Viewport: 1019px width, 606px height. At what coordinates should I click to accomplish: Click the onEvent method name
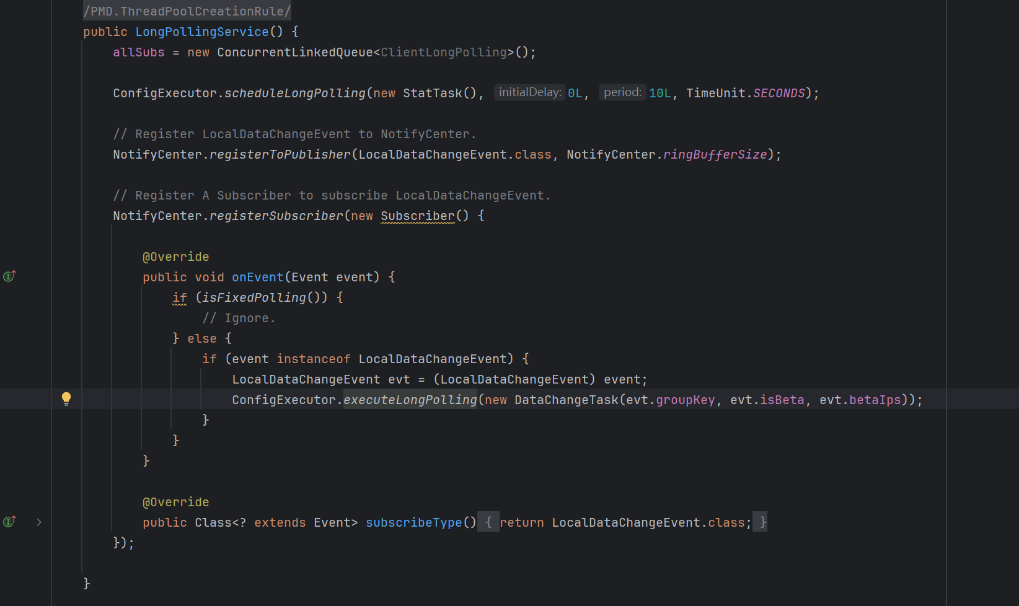pos(257,277)
